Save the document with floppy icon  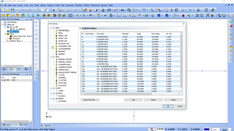[13, 10]
